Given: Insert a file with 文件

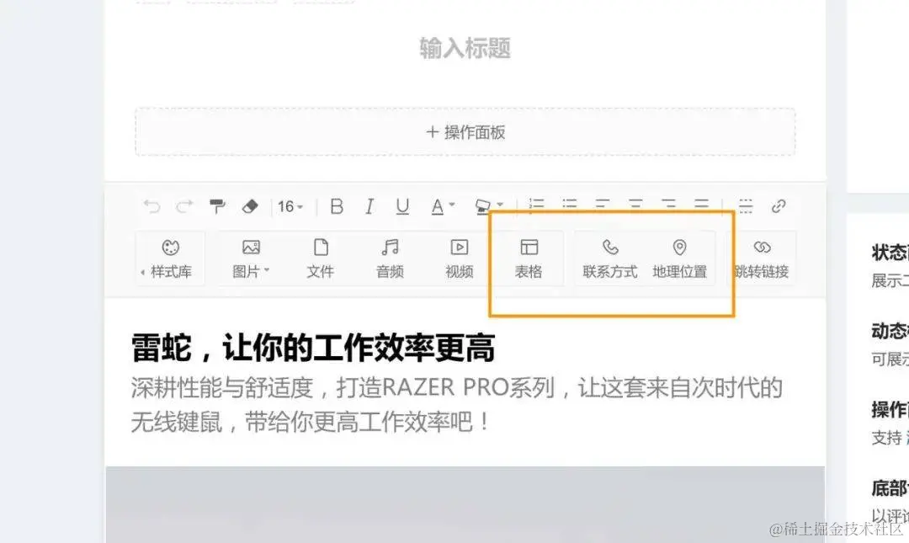Looking at the screenshot, I should tap(321, 258).
